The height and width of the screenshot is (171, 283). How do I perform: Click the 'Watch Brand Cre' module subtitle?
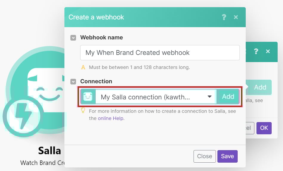42,163
